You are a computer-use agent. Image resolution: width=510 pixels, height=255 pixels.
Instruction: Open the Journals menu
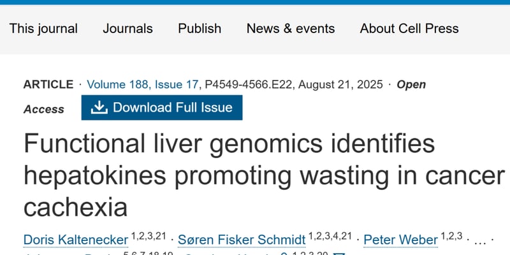click(x=127, y=29)
